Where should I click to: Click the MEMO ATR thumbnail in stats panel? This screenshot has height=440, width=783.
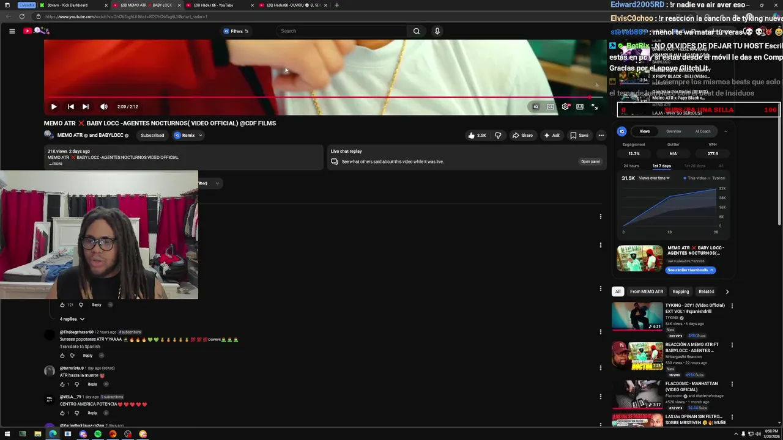tap(640, 258)
